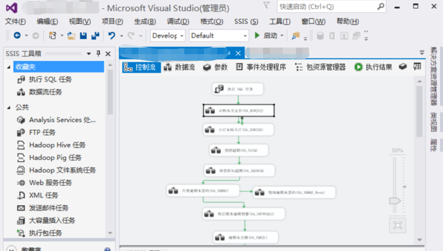Viewport: 443px width, 251px height.
Task: Open the undo history dropdown arrow
Action: tap(121, 36)
